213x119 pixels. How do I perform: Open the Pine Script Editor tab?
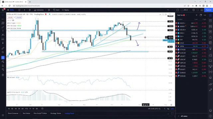[40, 113]
